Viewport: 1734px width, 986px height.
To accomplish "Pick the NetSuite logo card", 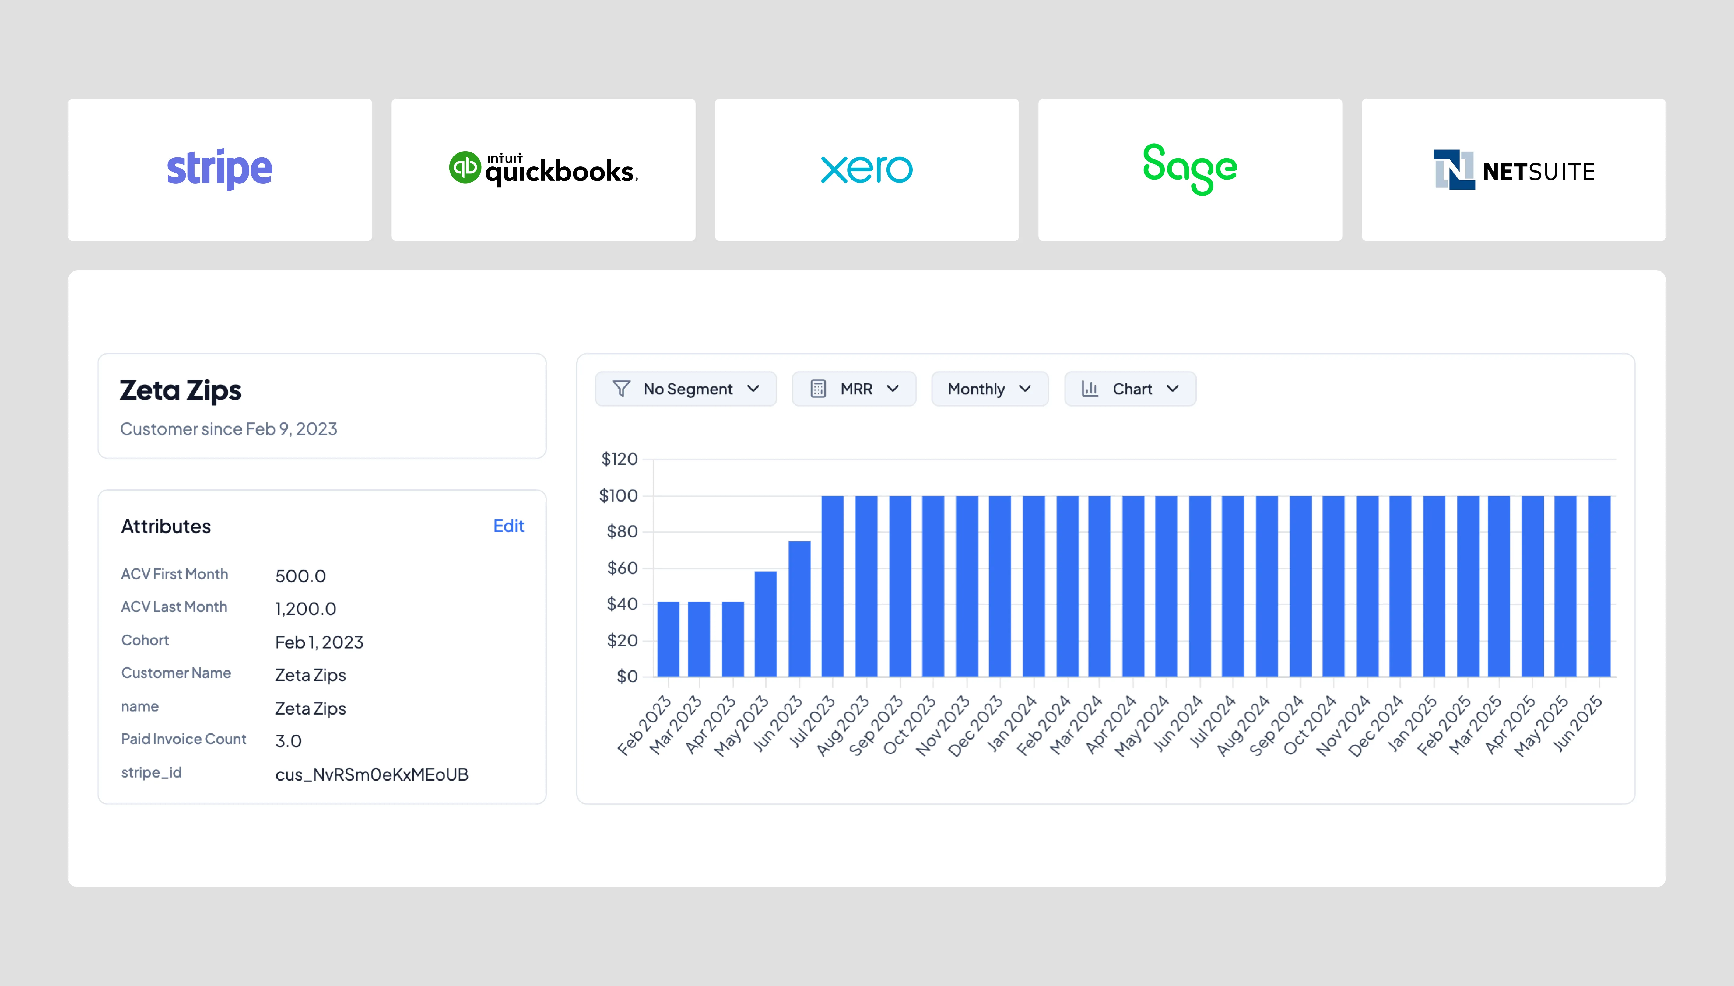I will pyautogui.click(x=1513, y=169).
